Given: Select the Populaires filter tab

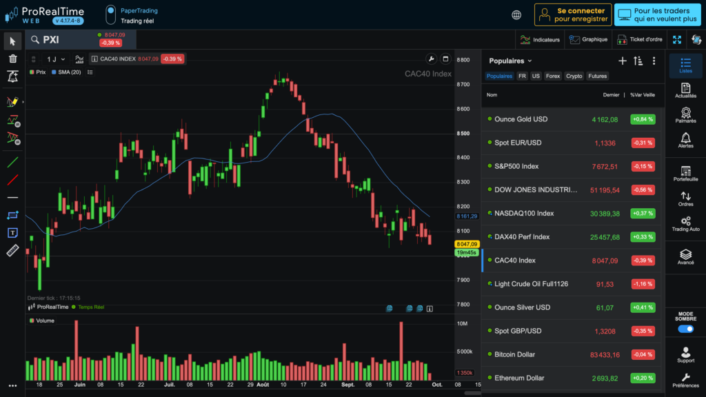Looking at the screenshot, I should pos(499,76).
